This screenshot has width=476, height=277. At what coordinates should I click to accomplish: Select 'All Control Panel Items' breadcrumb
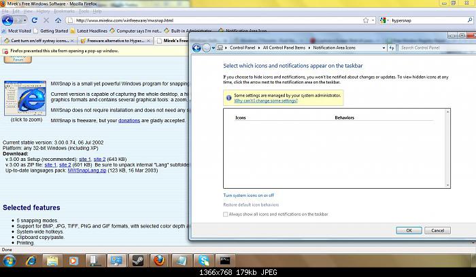(284, 48)
